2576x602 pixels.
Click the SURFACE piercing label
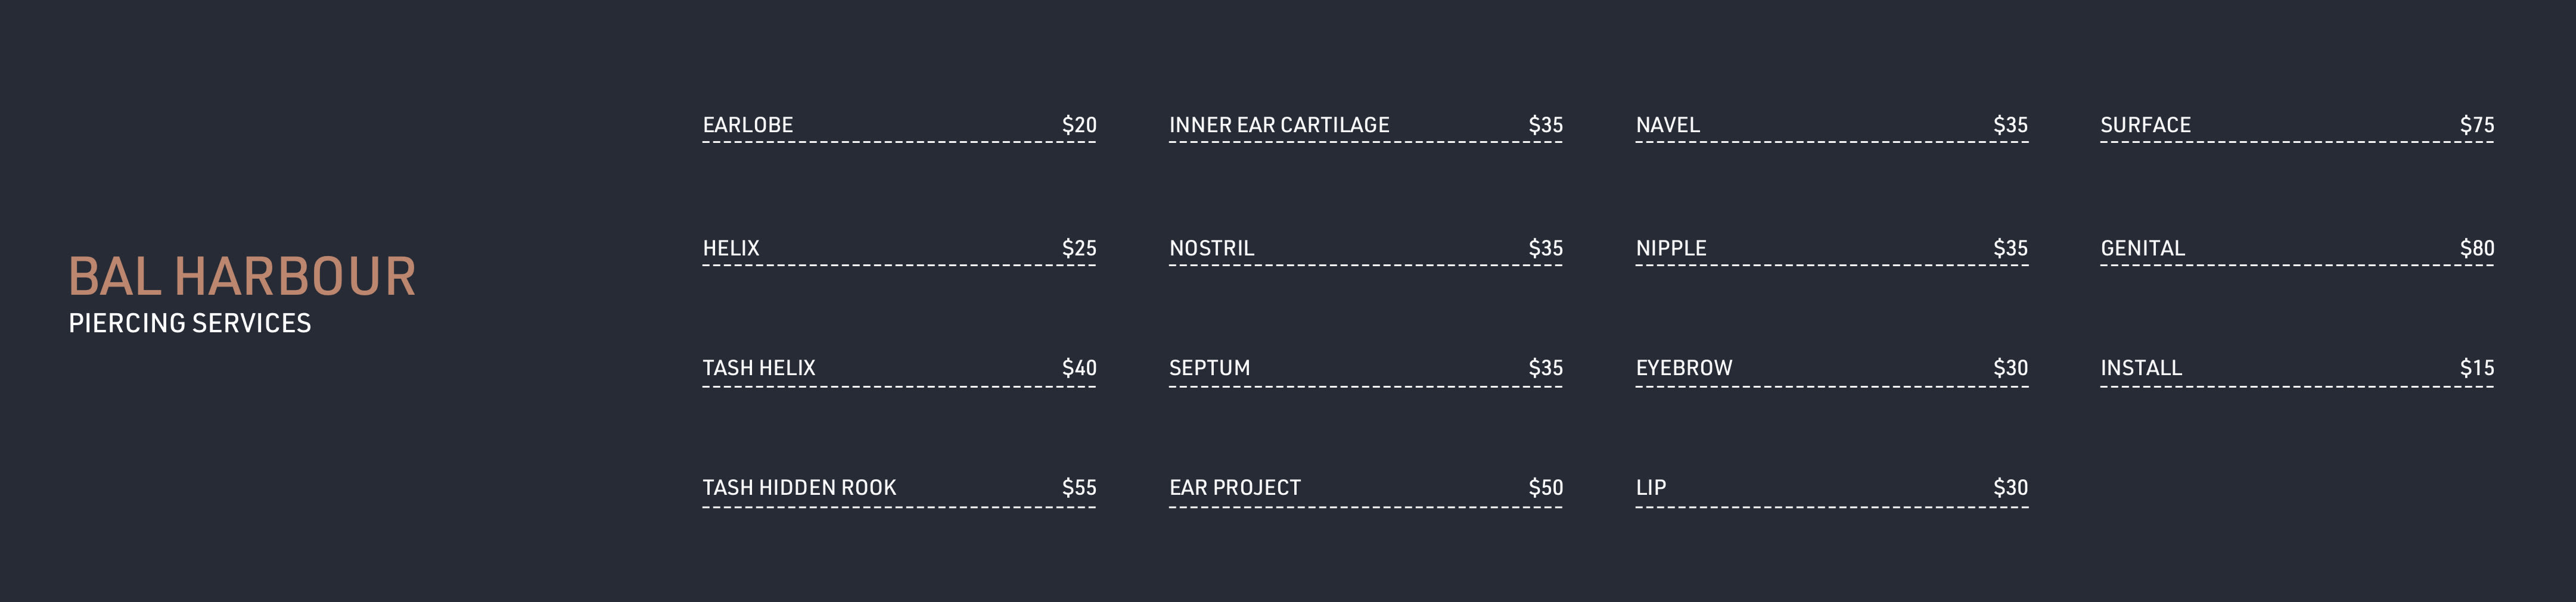coord(2145,125)
